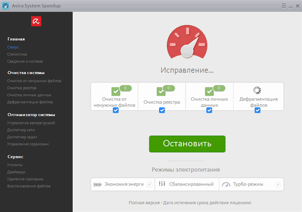Open Диспетчер задач in the sidebar
The height and width of the screenshot is (212, 302).
click(x=22, y=137)
